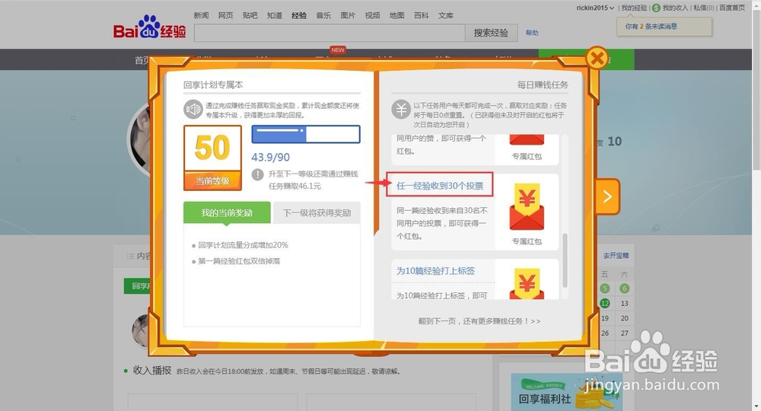The width and height of the screenshot is (761, 411).
Task: Open 新闻 in top navigation
Action: (201, 15)
